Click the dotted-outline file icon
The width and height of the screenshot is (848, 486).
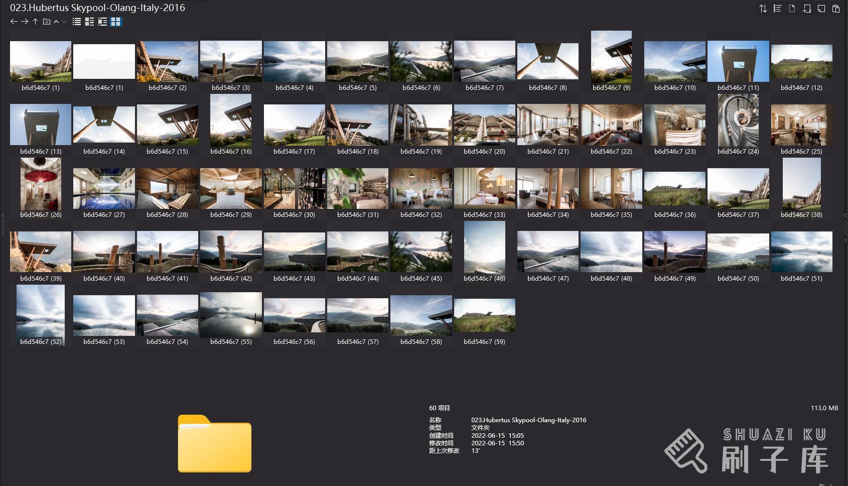coord(792,9)
